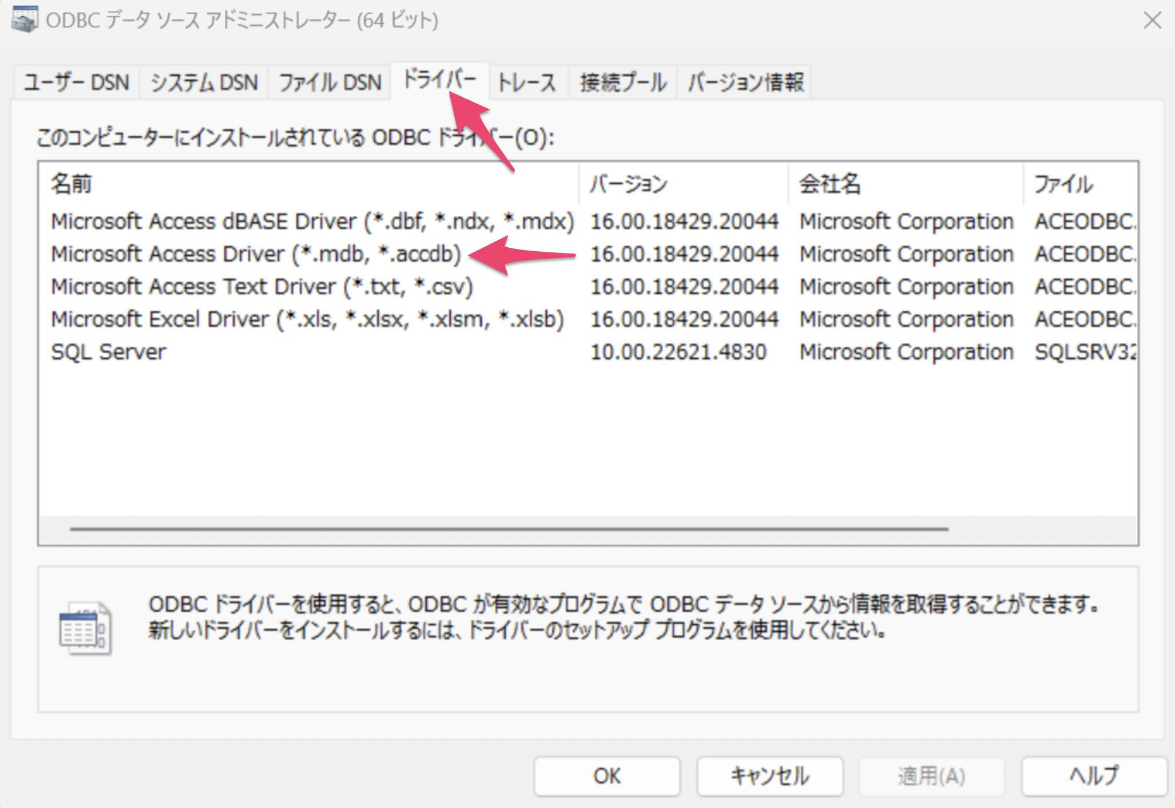
Task: Click Microsoft Corporation in SQL Server row
Action: (x=906, y=352)
